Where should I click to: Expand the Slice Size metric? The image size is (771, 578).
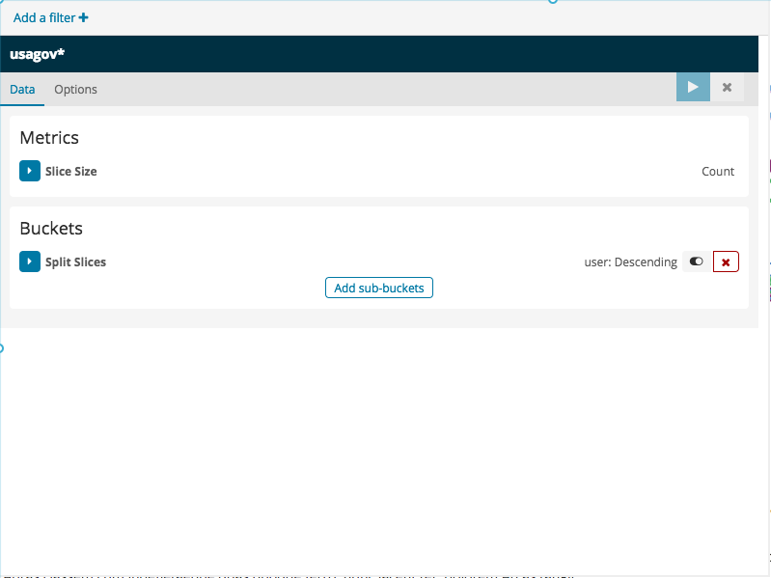pyautogui.click(x=30, y=171)
